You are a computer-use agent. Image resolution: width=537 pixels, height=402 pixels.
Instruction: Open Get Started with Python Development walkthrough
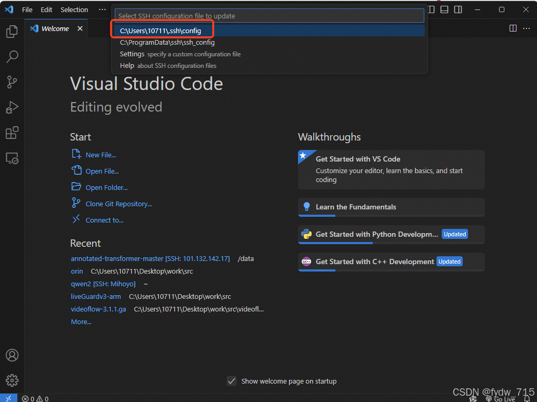click(x=392, y=234)
